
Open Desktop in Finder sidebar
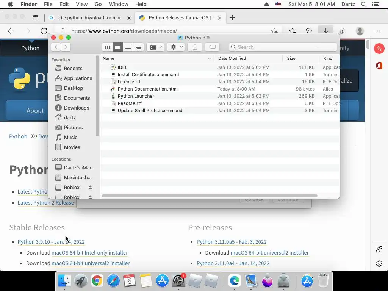click(73, 88)
